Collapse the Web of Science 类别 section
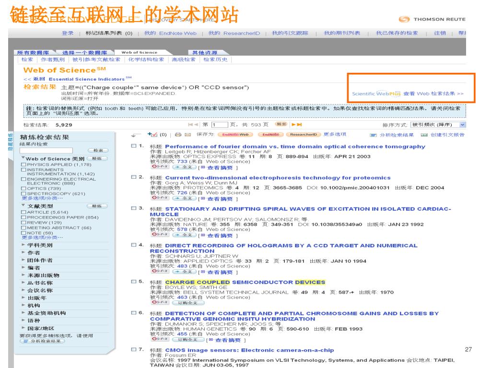This screenshot has height=368, width=491. (23, 158)
